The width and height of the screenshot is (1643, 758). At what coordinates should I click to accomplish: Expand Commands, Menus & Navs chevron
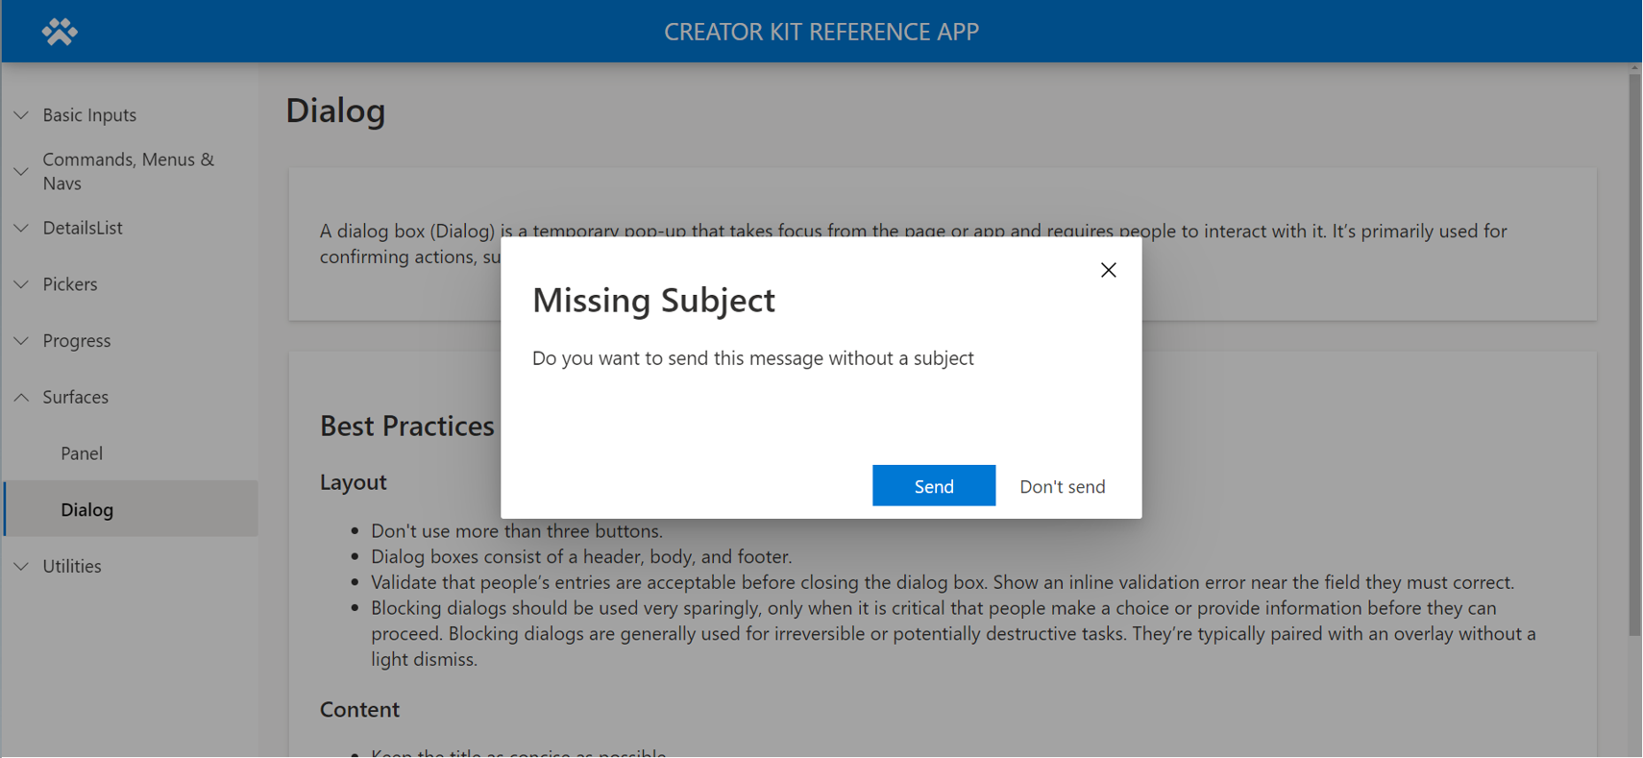coord(21,172)
